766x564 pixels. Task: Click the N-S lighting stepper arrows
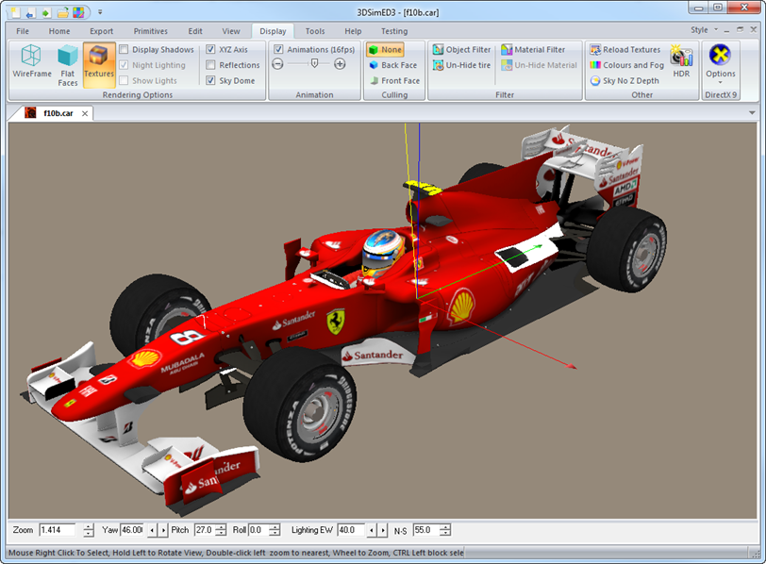pos(445,530)
